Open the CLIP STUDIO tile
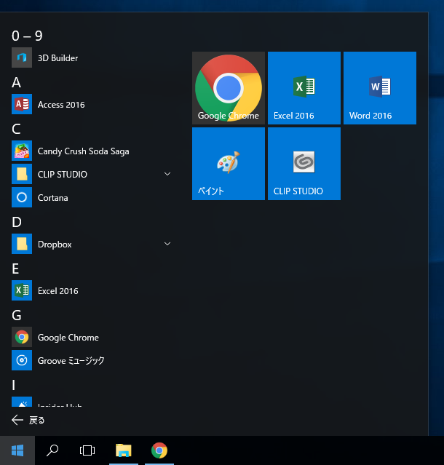The height and width of the screenshot is (465, 444). point(304,164)
